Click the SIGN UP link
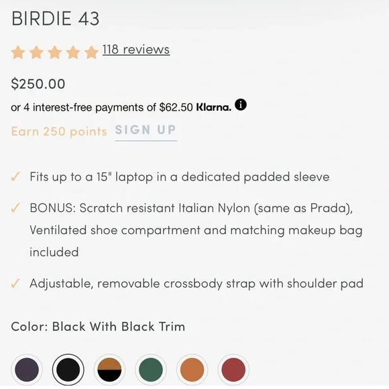Screen dimensions: 389x389 146,130
